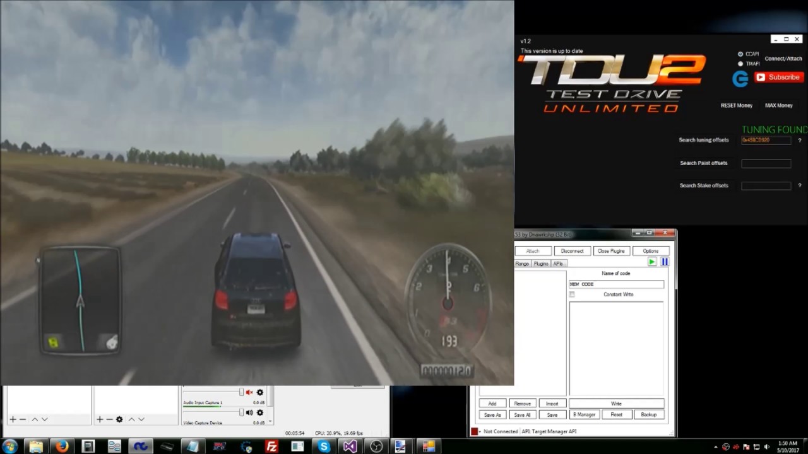The height and width of the screenshot is (454, 808).
Task: Select the CCAPI radio button
Action: click(740, 54)
